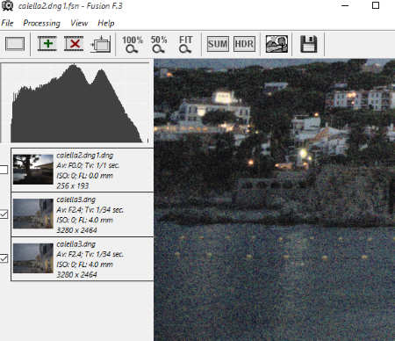Click the histogram panel
395x341 pixels.
tap(75, 103)
